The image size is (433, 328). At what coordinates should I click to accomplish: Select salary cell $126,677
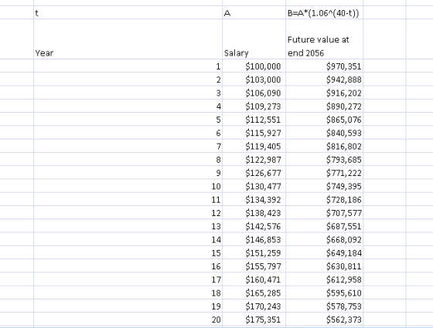tap(254, 173)
